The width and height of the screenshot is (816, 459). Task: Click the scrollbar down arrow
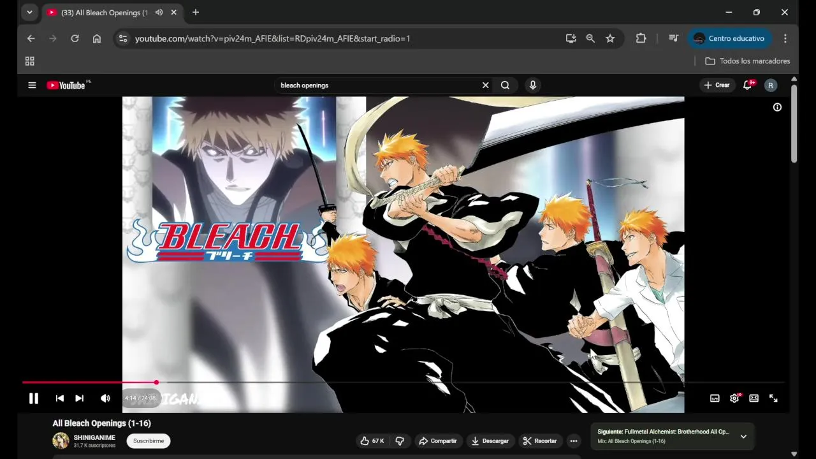tap(794, 454)
